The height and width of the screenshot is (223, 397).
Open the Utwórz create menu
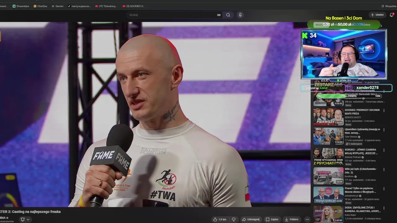tap(377, 15)
